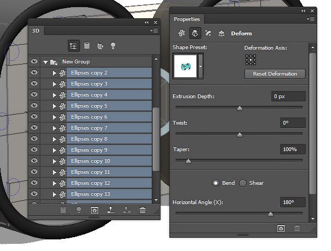This screenshot has height=251, width=331.
Task: Collapse the Properties panel to icons
Action: click(x=303, y=11)
